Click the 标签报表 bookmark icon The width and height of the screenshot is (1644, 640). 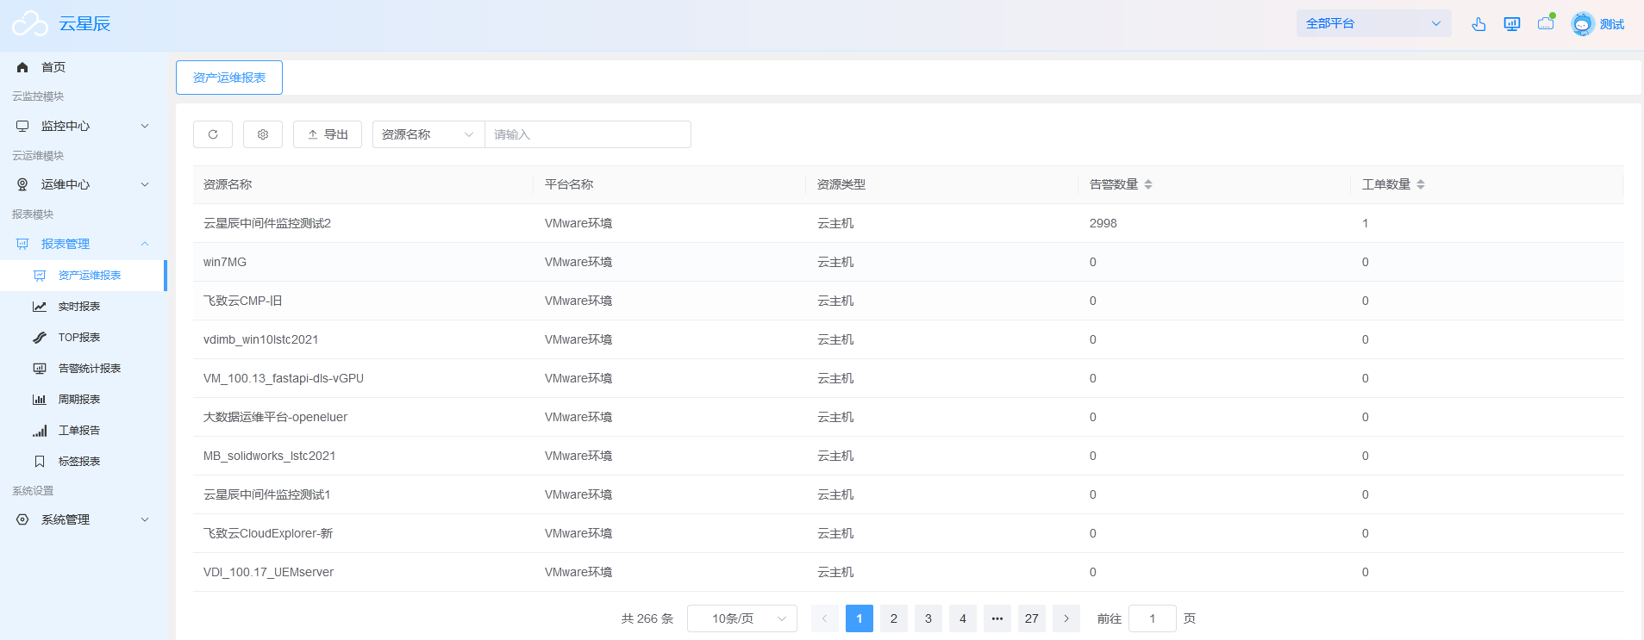pos(40,462)
